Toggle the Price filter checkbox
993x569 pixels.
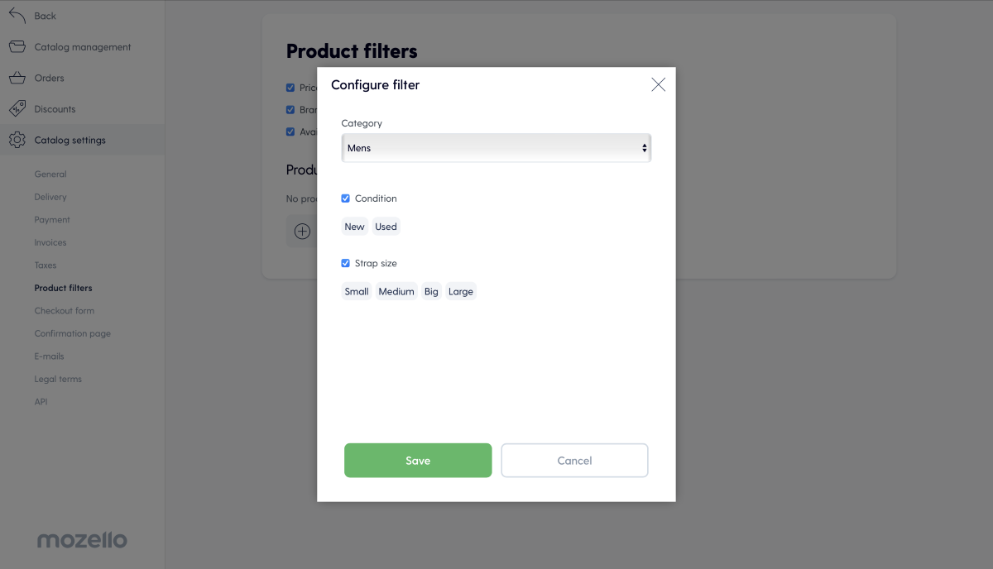pyautogui.click(x=290, y=88)
